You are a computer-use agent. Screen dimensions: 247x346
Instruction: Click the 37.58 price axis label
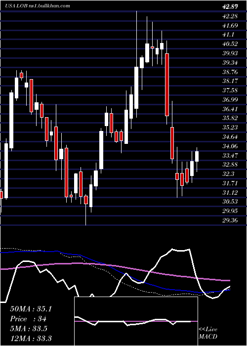coord(230,90)
